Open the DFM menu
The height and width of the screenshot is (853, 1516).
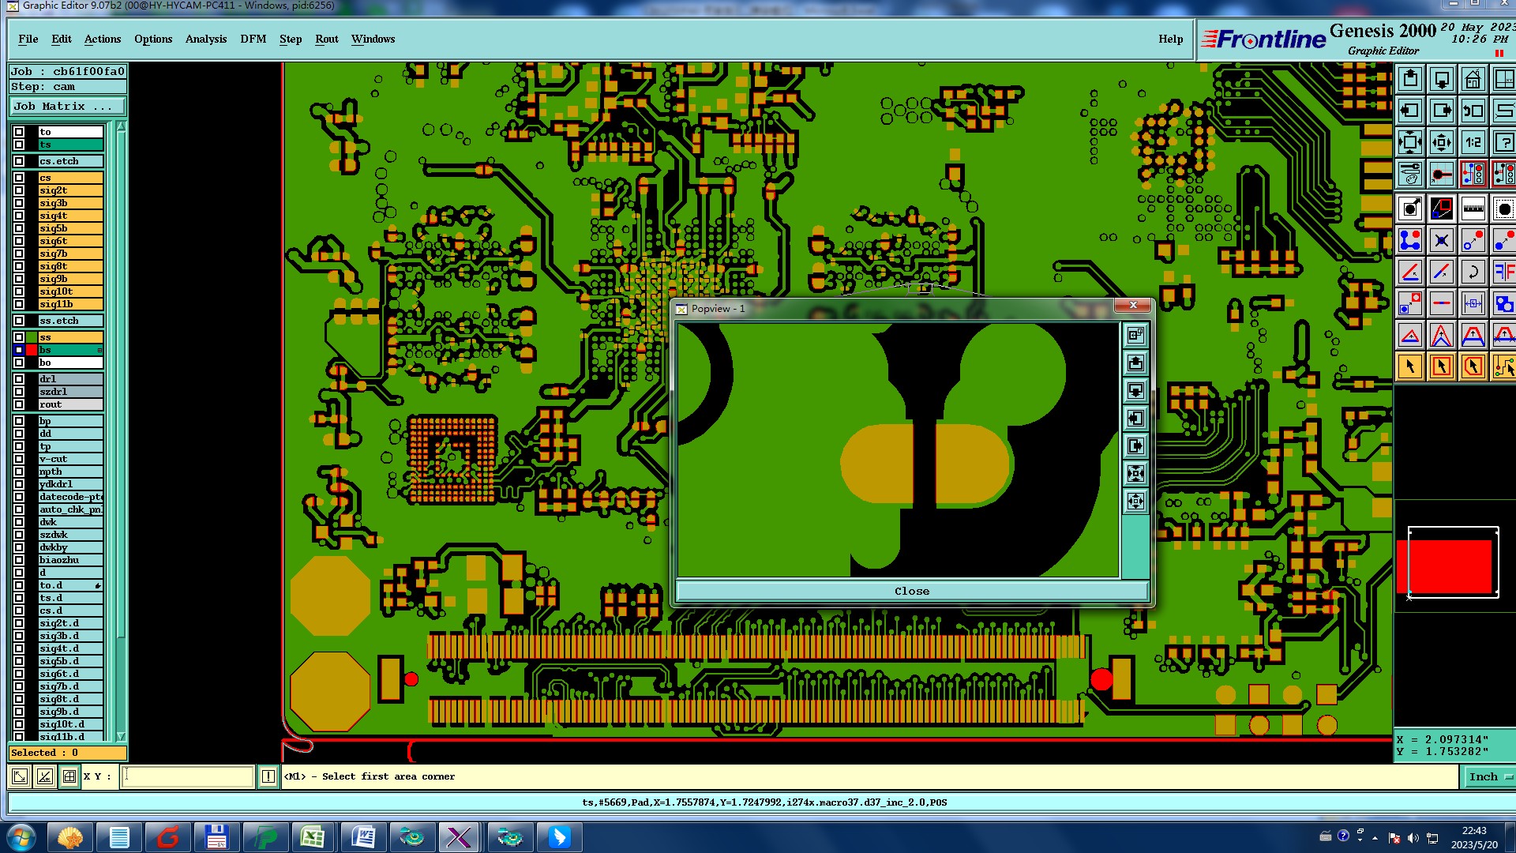coord(253,39)
